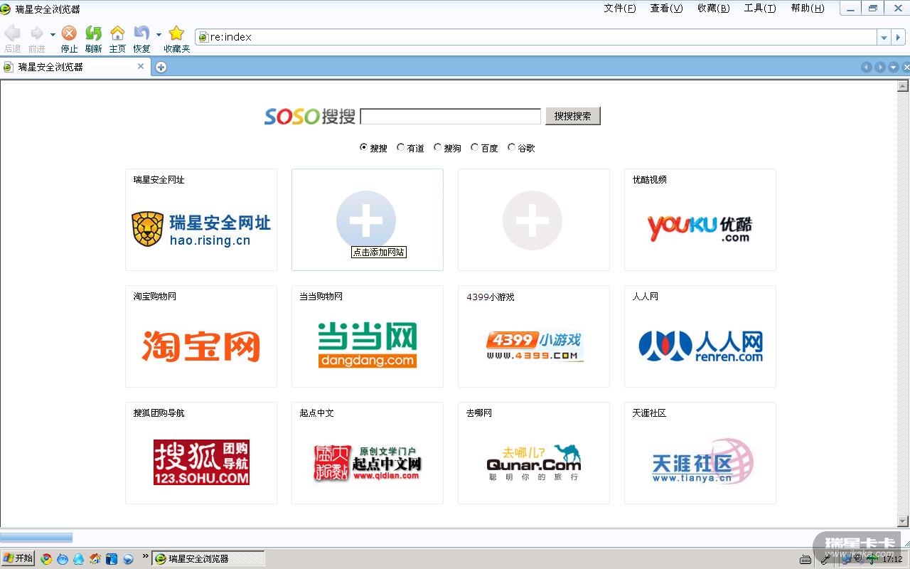Screen dimensions: 910x569
Task: Open the 瑞星安全网址 hao.rising.cn tile
Action: (x=201, y=220)
